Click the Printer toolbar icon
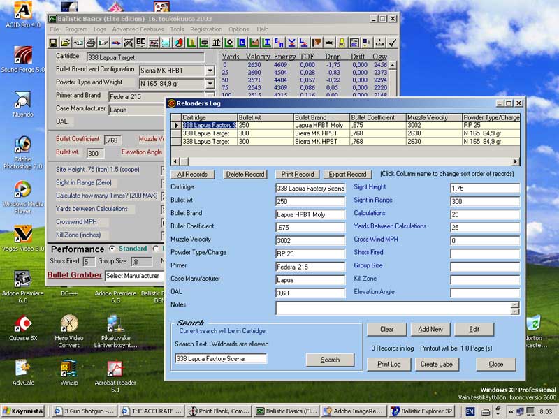This screenshot has width=559, height=419. tap(91, 43)
